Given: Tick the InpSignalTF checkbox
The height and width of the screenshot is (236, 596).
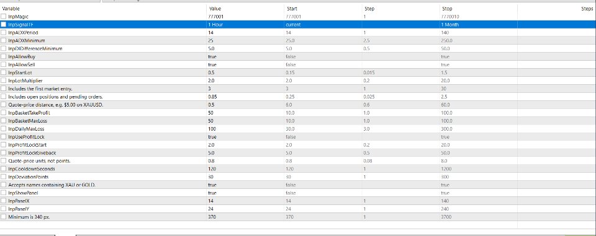Looking at the screenshot, I should tap(4, 24).
